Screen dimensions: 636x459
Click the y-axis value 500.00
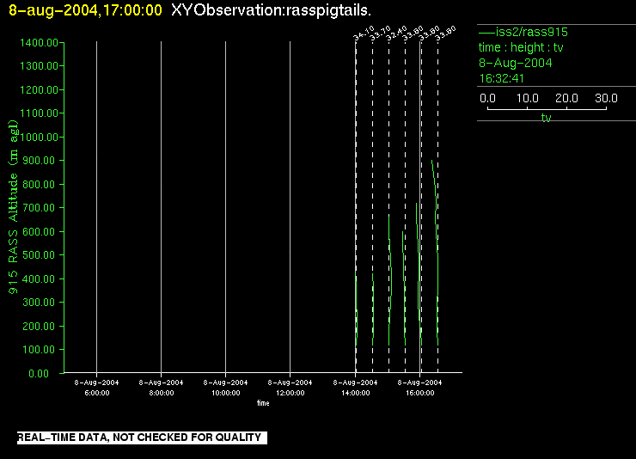point(39,254)
